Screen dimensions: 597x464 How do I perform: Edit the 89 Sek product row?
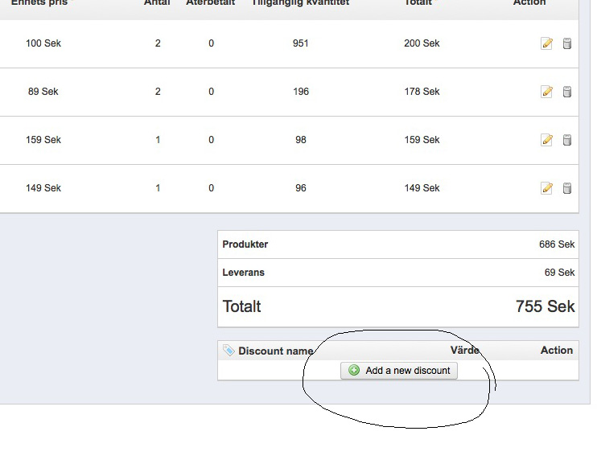click(x=547, y=92)
